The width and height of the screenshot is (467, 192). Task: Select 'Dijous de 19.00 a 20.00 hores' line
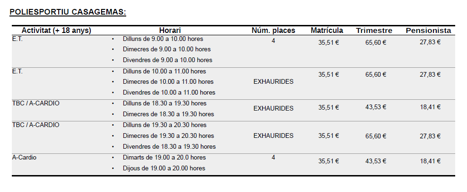pos(164,168)
